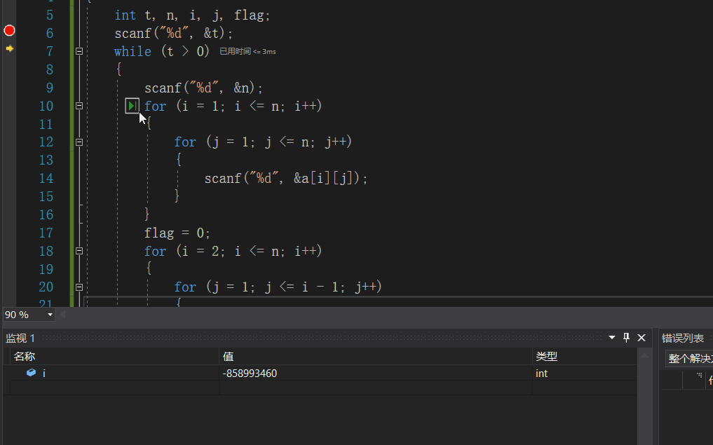Viewport: 713px width, 445px height.
Task: Collapse the for loop at line 18
Action: (x=79, y=251)
